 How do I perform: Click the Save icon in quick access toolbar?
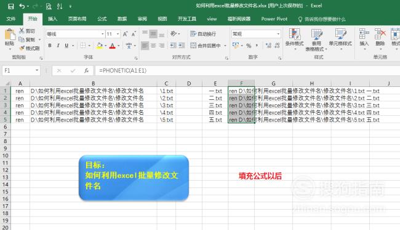click(x=10, y=6)
